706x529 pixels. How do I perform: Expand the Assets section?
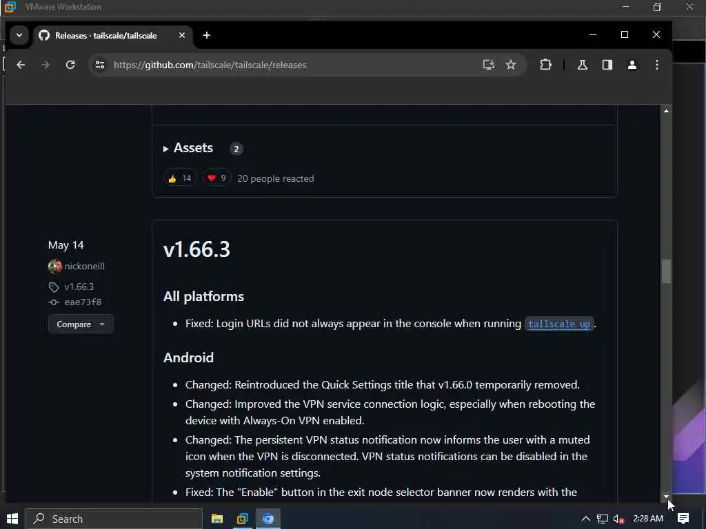click(x=188, y=148)
